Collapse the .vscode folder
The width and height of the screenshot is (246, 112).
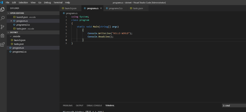pyautogui.click(x=16, y=36)
